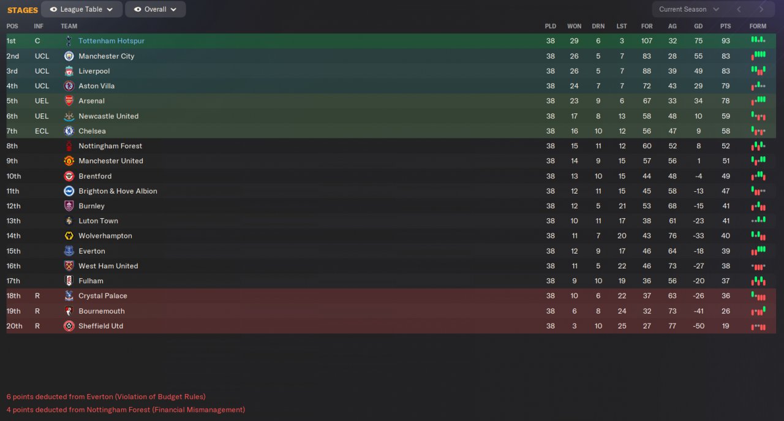Open the Current Season dropdown
Image resolution: width=784 pixels, height=421 pixels.
688,9
